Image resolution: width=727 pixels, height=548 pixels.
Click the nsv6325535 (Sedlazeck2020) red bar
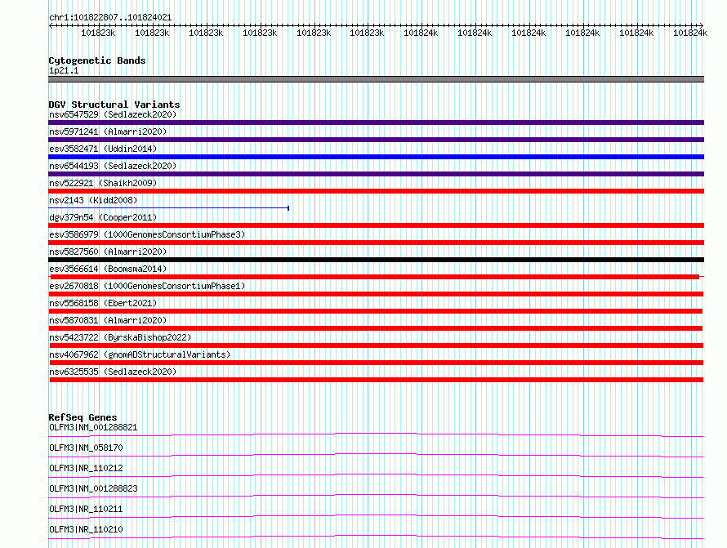[376, 380]
